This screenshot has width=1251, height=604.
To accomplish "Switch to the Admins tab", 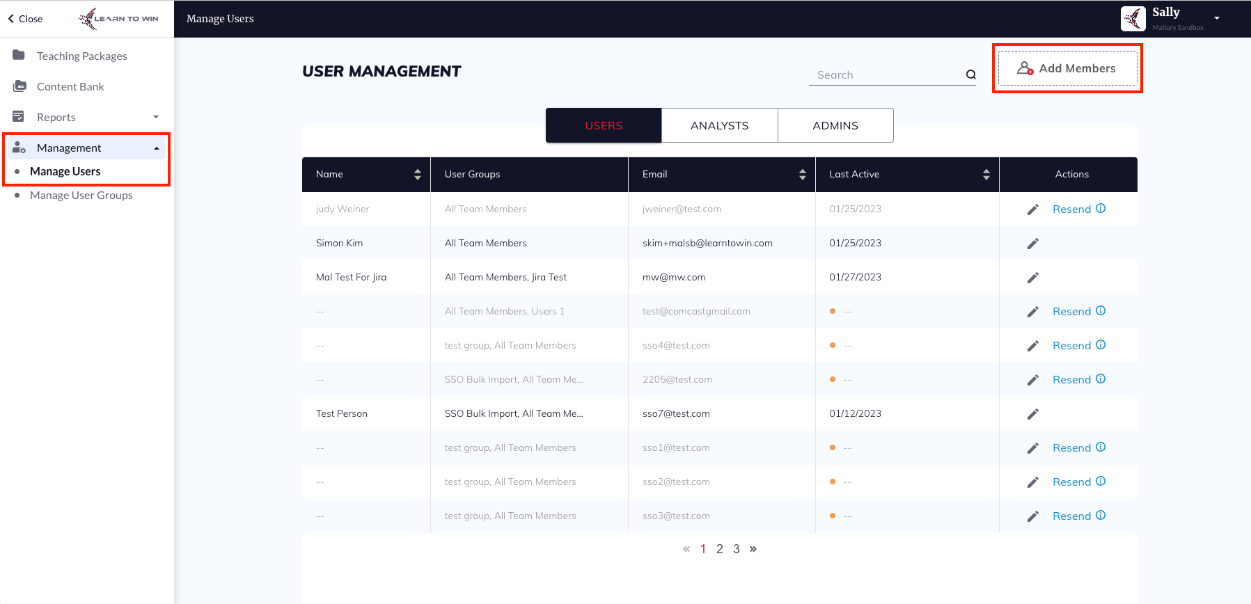I will pos(835,125).
